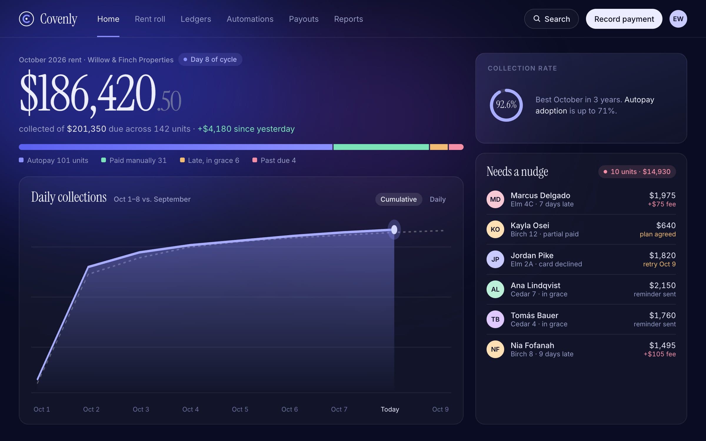Click Jordan Pike's JP avatar
Image resolution: width=706 pixels, height=441 pixels.
pos(495,259)
